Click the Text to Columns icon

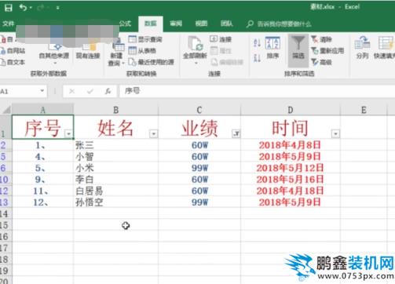pyautogui.click(x=362, y=43)
